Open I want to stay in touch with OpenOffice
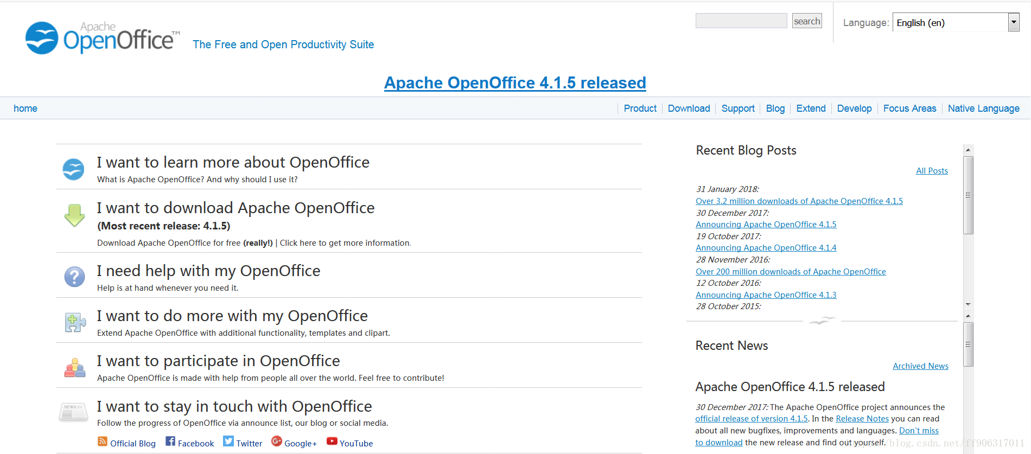The height and width of the screenshot is (454, 1031). 234,406
